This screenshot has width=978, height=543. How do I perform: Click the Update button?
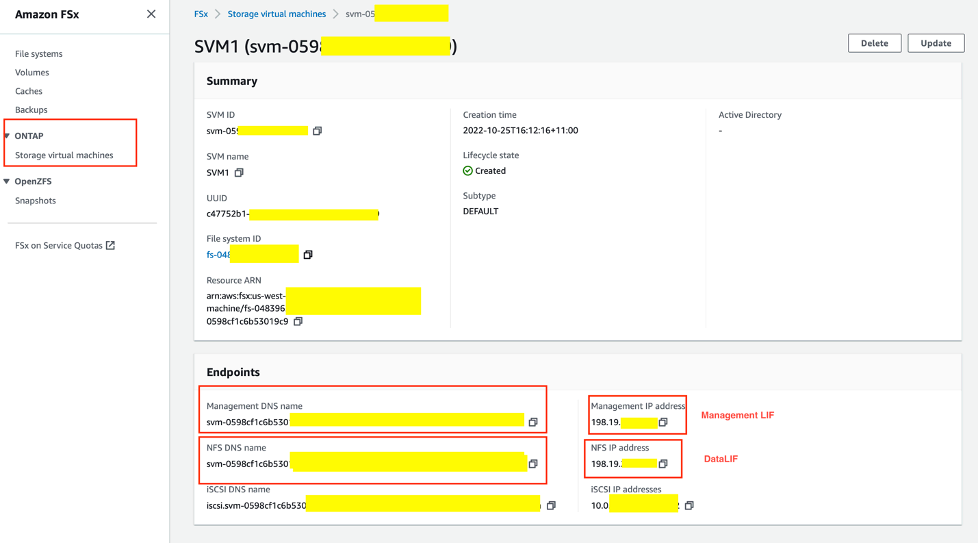[936, 43]
